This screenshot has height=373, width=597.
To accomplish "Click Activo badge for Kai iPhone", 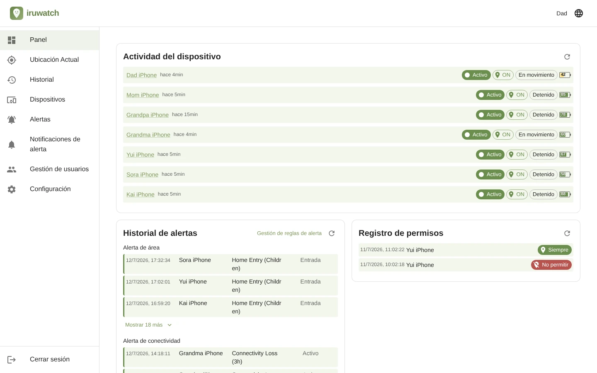I will [490, 194].
